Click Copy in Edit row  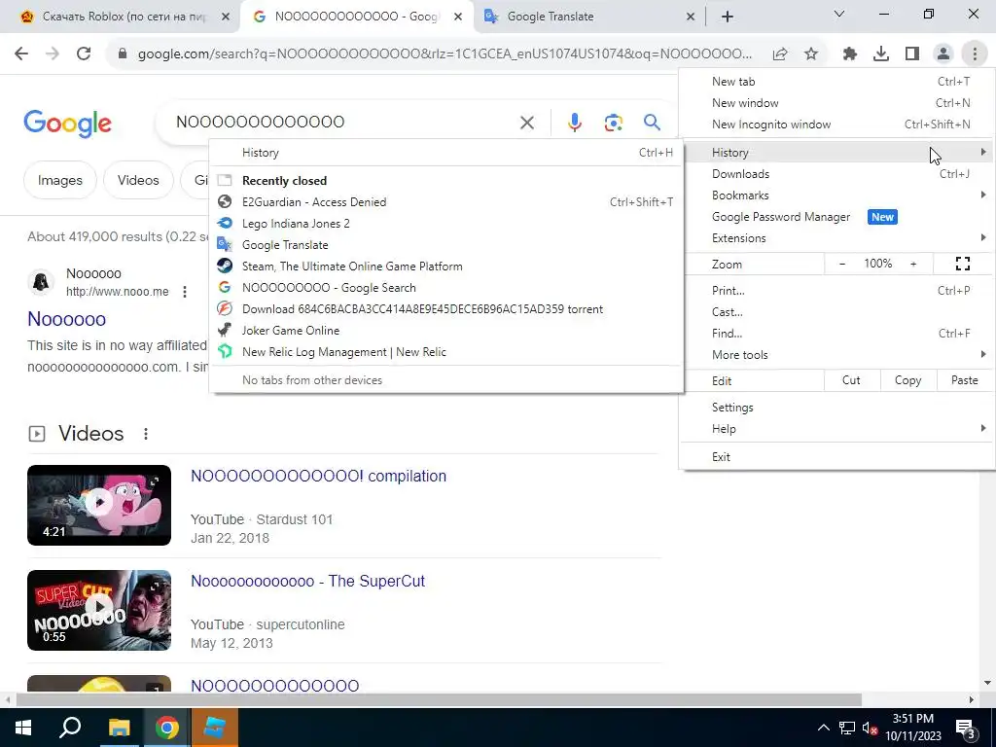907,380
